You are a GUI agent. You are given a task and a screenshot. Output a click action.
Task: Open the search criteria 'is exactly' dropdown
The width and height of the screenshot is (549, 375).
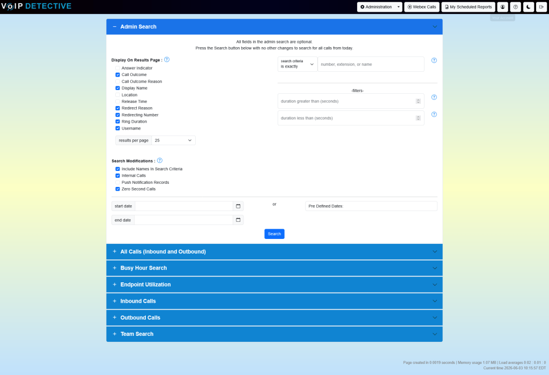tap(298, 64)
